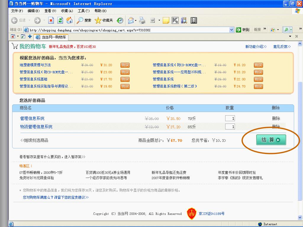Click quantity field for 物流管理信息系统
The image size is (303, 227).
coord(230,127)
